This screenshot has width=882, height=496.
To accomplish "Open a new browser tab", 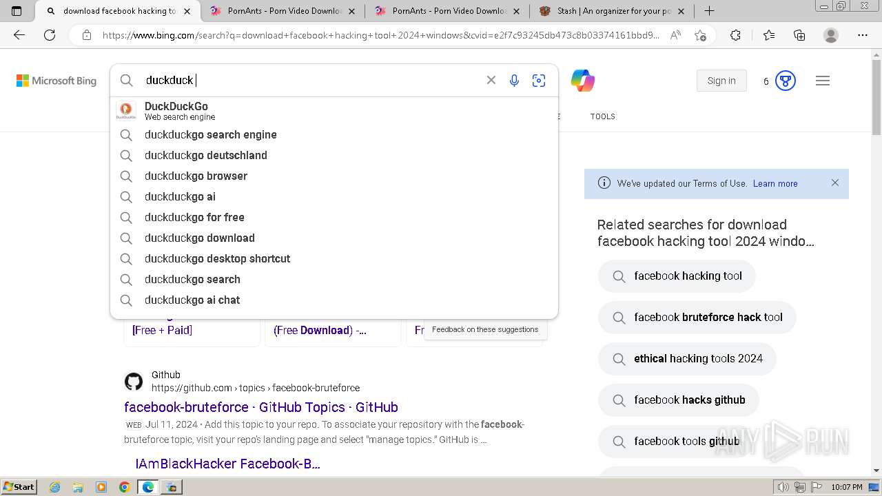I will [x=709, y=11].
